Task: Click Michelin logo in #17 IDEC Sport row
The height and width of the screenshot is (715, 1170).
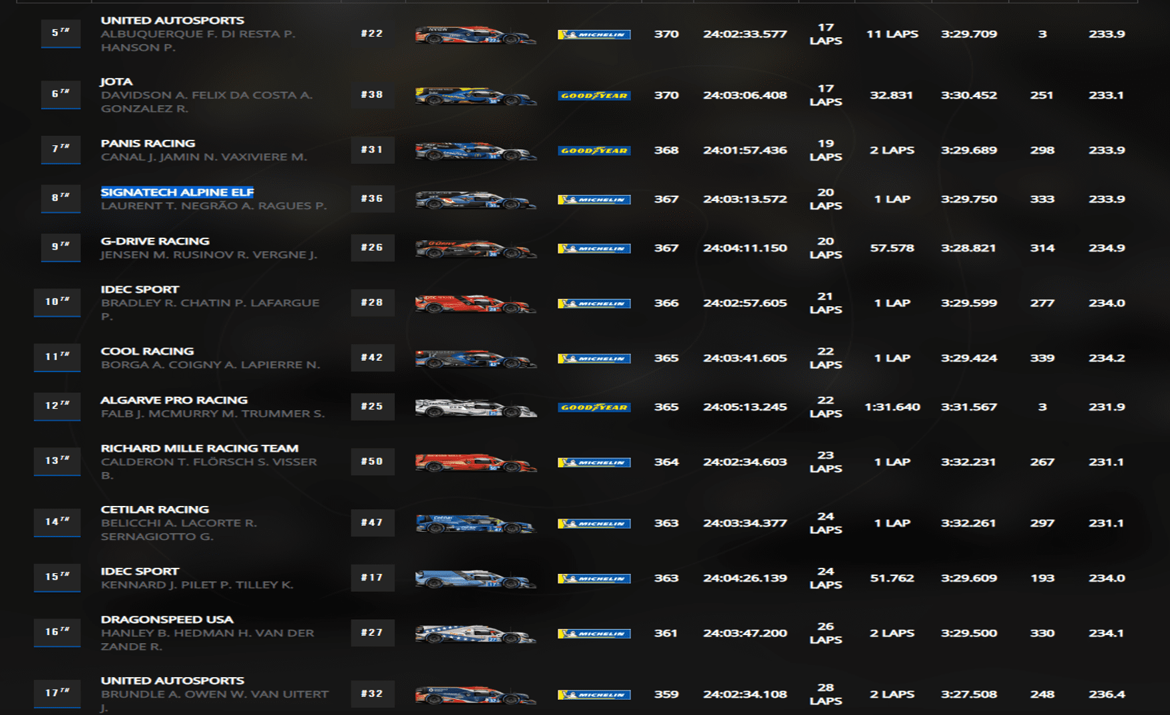Action: click(594, 579)
